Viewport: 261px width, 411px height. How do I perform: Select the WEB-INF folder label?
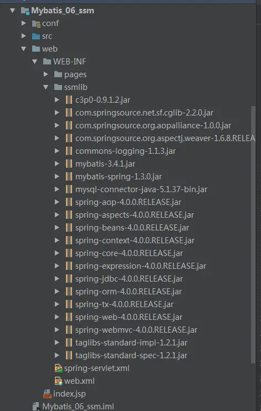coord(70,62)
